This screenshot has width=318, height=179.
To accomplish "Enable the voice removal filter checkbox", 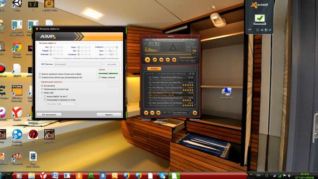I will [x=40, y=74].
